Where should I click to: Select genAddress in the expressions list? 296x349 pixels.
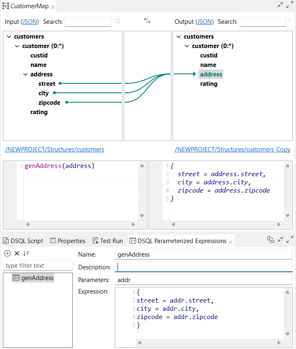pos(37,278)
